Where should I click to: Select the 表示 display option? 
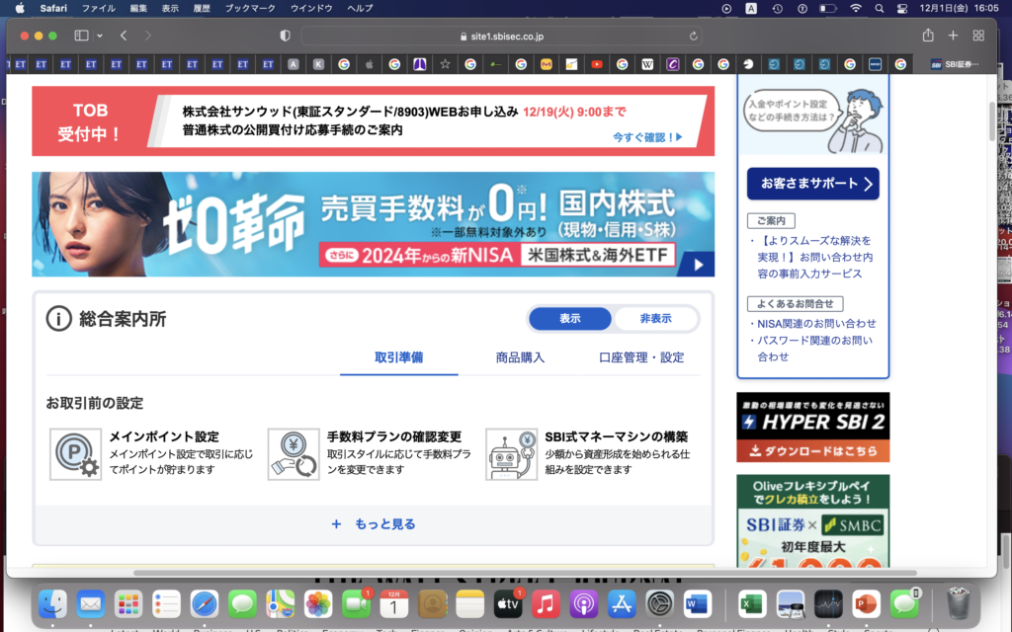(x=571, y=318)
